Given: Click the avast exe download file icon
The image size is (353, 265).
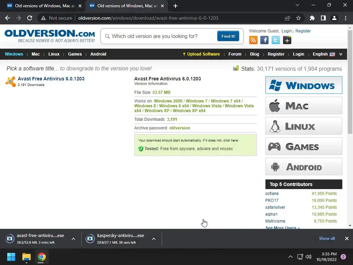Looking at the screenshot, I should click(10, 238).
